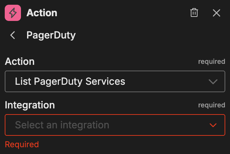Dismiss the panel using the top-right X
This screenshot has height=154, width=230.
pyautogui.click(x=216, y=13)
